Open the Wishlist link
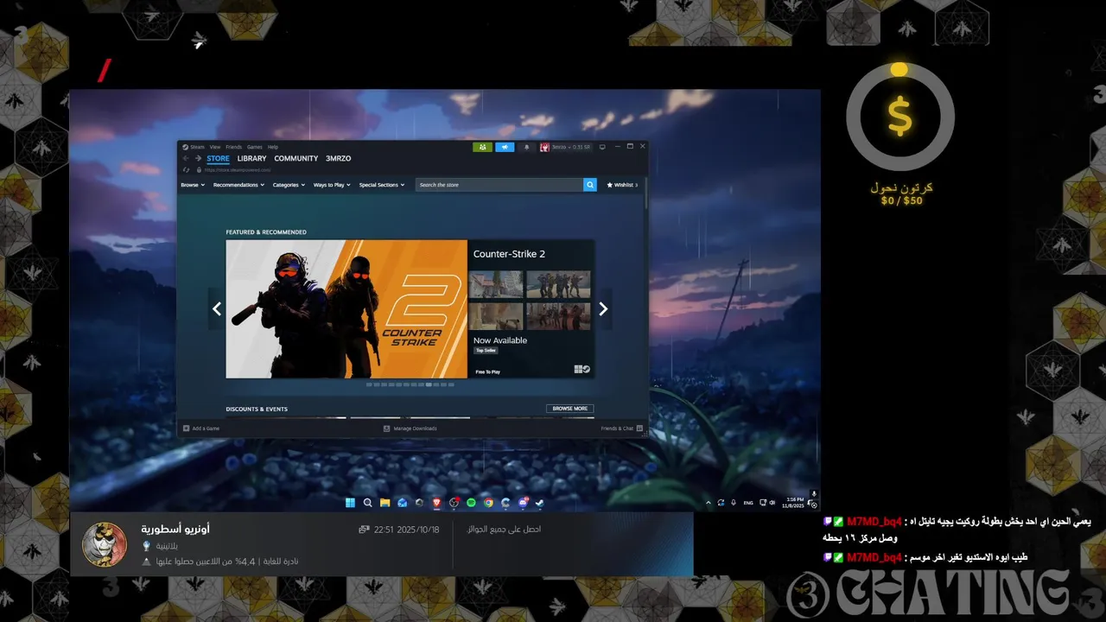 pos(622,185)
